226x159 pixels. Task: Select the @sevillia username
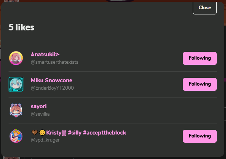(40, 114)
